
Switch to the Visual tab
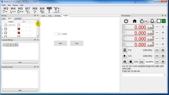pos(43,16)
